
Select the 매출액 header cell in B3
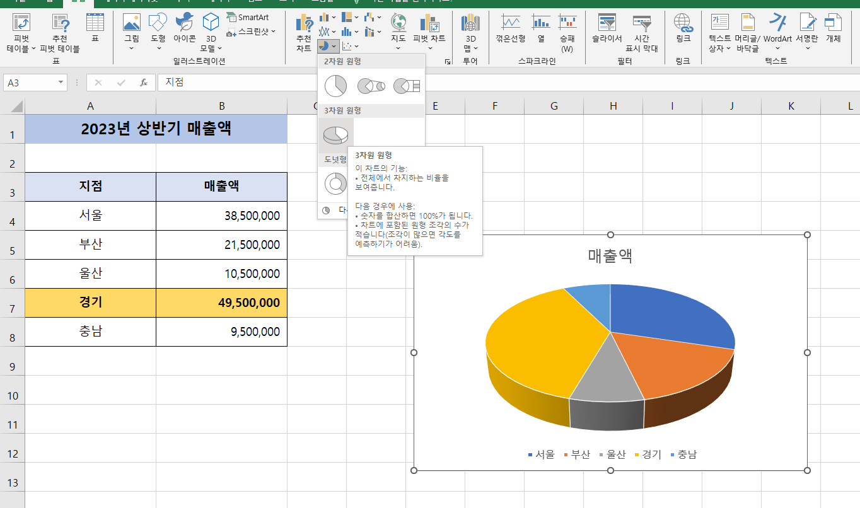click(221, 187)
